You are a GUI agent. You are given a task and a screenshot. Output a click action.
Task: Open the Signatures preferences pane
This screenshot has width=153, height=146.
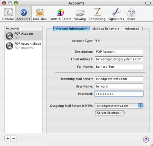click(x=116, y=14)
